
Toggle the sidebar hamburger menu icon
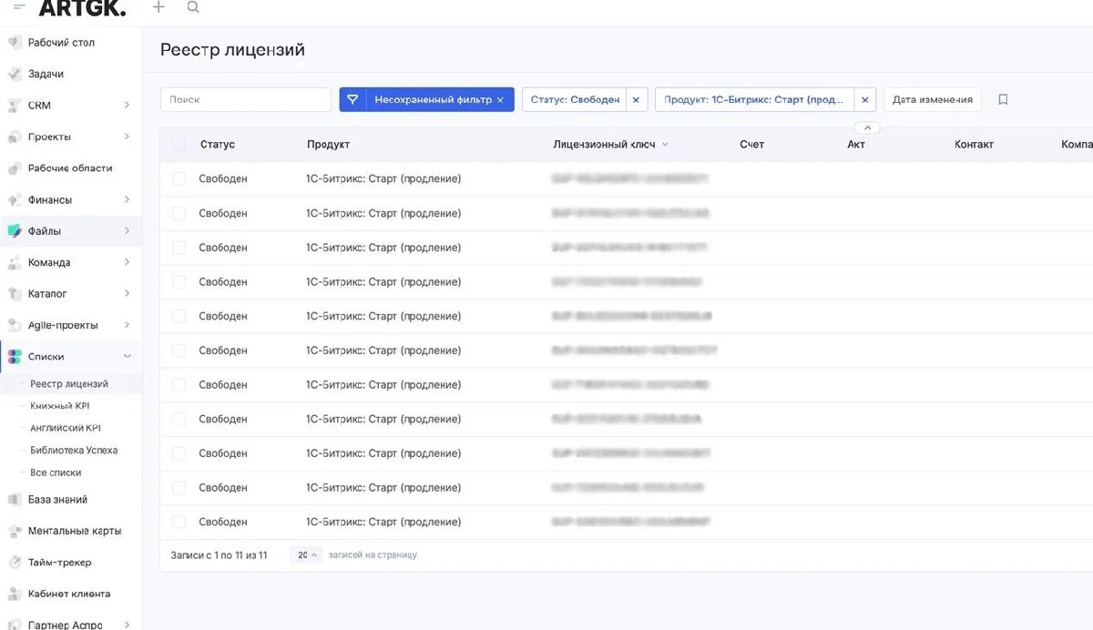click(x=19, y=7)
